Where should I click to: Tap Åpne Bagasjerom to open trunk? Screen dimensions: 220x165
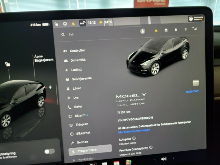[44, 58]
